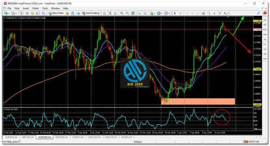Open the Window menu
This screenshot has height=146, width=270.
56,8
